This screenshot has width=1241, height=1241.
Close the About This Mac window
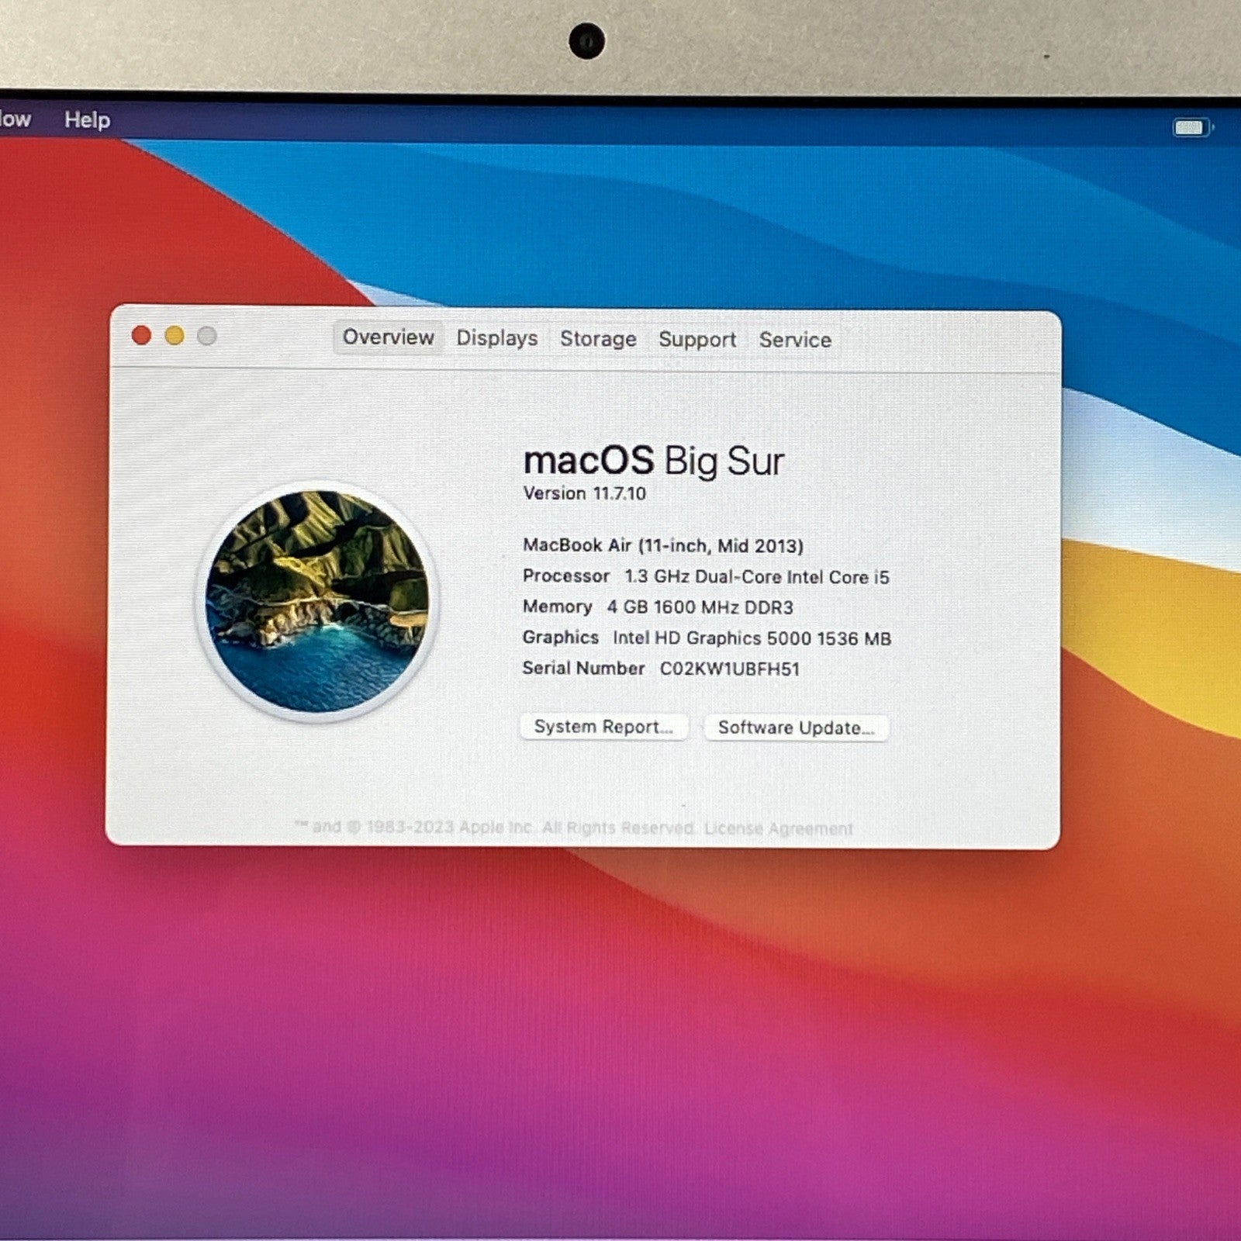click(x=141, y=335)
